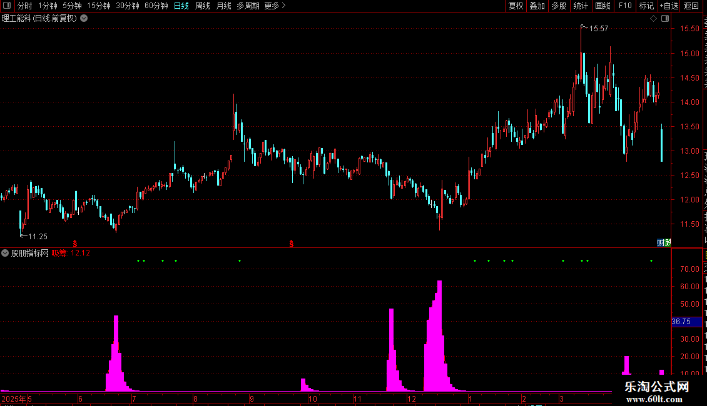Click 返回 to go back
The height and width of the screenshot is (406, 707).
(691, 6)
